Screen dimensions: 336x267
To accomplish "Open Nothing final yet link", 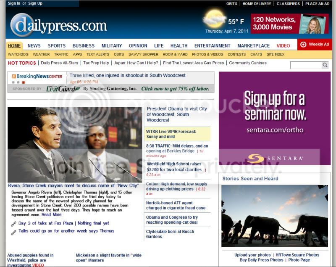I will [93, 223].
